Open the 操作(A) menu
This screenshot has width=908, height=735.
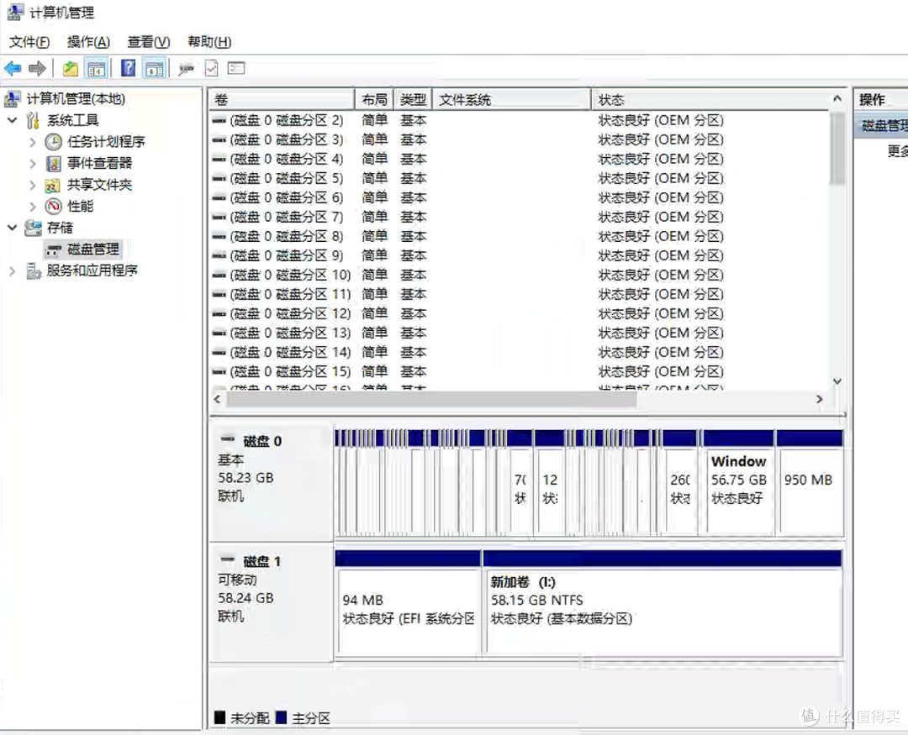click(88, 42)
